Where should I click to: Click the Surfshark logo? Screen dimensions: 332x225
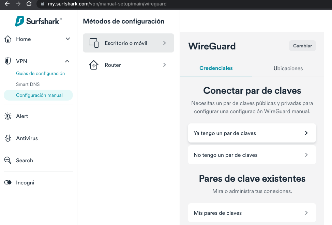[x=39, y=21]
